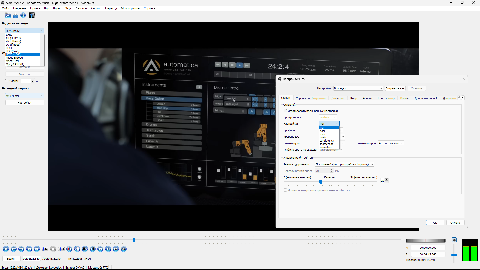The height and width of the screenshot is (270, 480).
Task: Go to previous frame with left-arrow button
Action: (14, 249)
